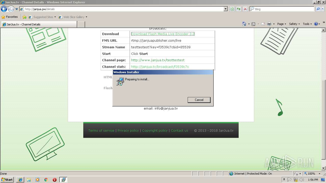Open the Channel page janjua.tv/testtestest link

coord(158,60)
